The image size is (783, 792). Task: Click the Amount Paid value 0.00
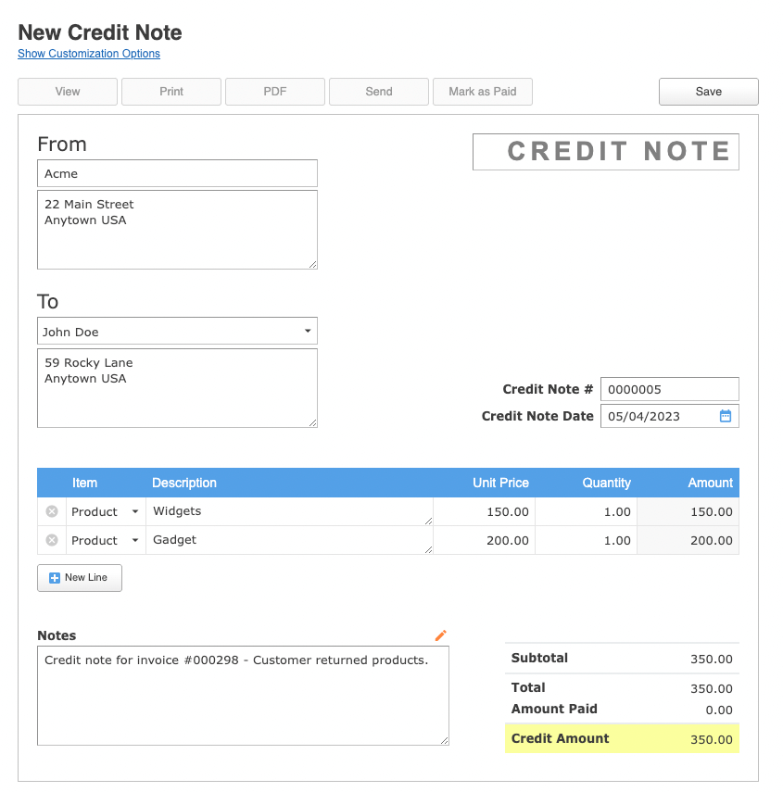pos(719,710)
